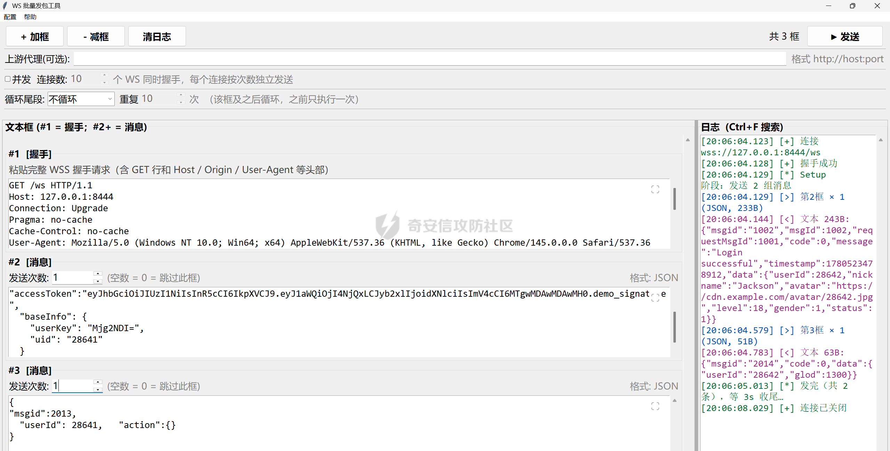Viewport: 890px width, 451px height.
Task: Click the expand icon in message box #3
Action: pos(655,406)
